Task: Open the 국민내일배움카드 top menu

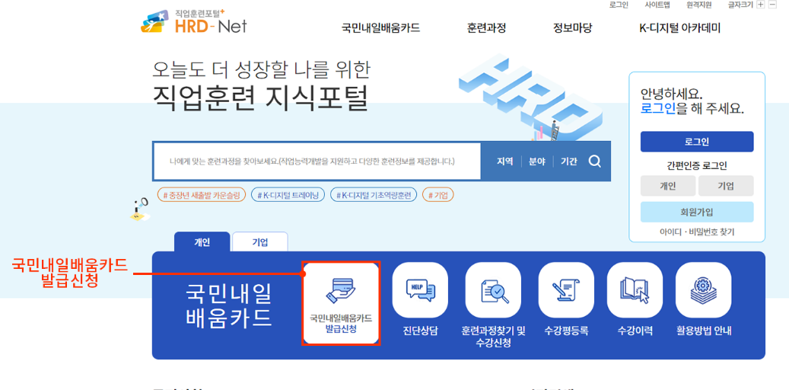Action: [381, 28]
